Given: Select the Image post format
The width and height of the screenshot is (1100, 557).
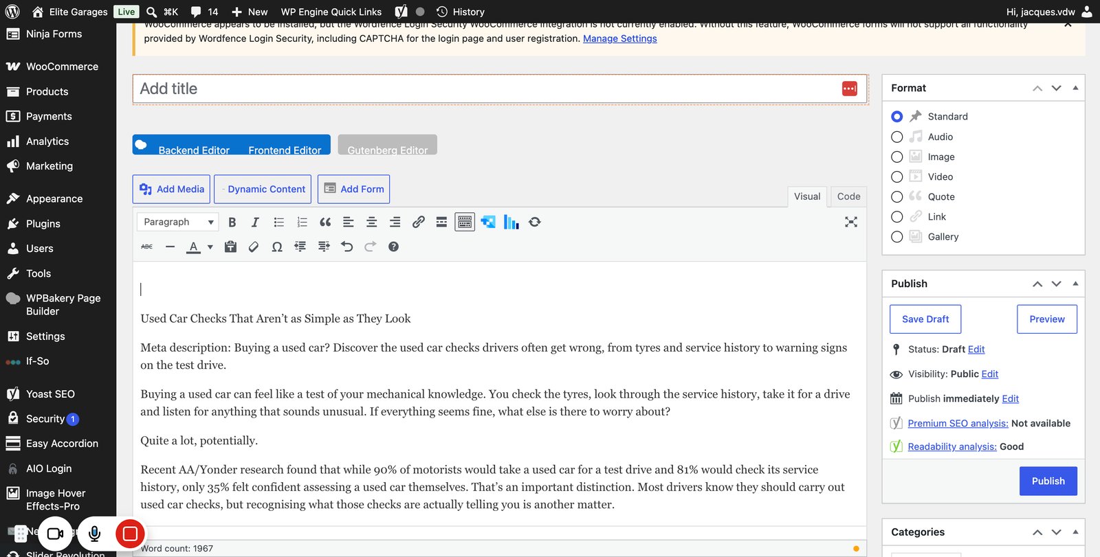Looking at the screenshot, I should pos(896,157).
